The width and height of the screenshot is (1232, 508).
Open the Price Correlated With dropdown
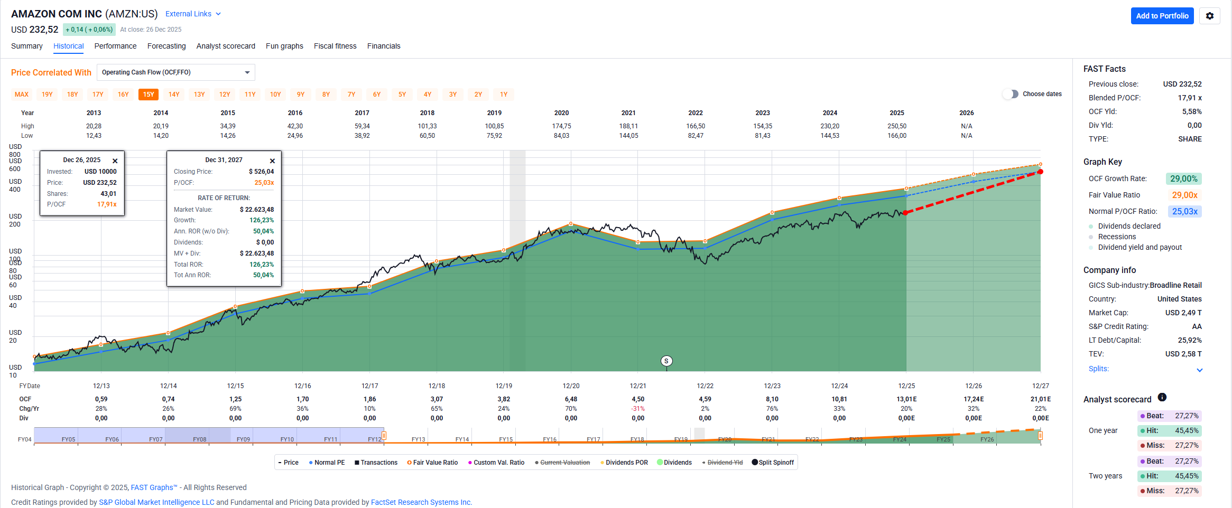point(175,72)
